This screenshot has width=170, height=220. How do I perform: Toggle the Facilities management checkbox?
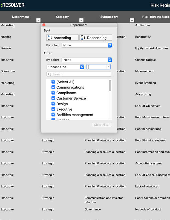pyautogui.click(x=53, y=115)
